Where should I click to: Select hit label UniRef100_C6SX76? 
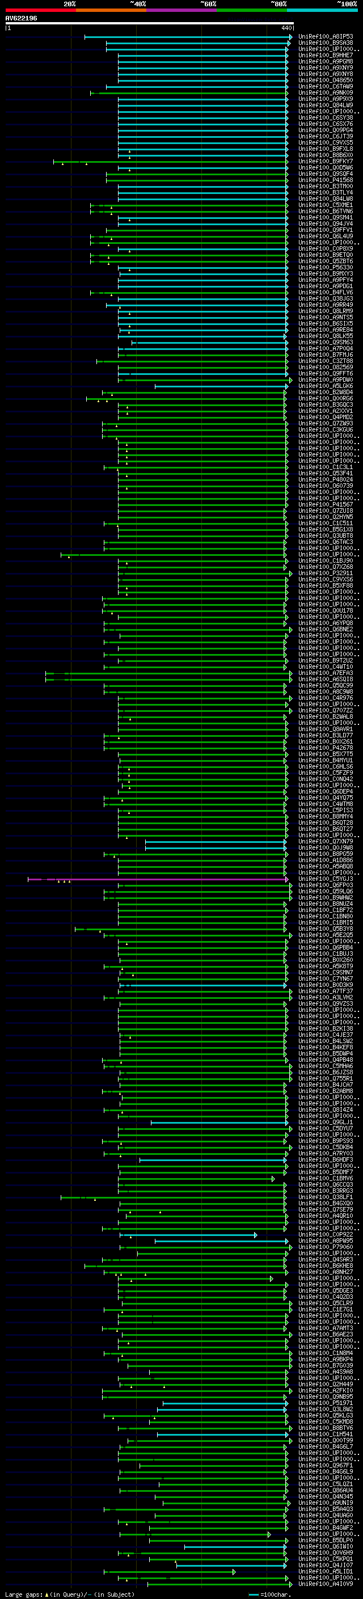click(326, 124)
